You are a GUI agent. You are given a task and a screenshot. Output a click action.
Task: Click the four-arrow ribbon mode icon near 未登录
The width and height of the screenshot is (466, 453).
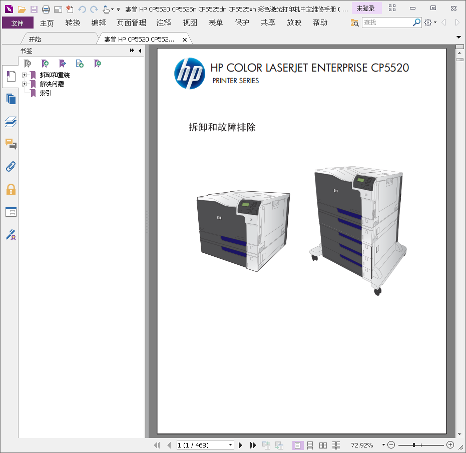(392, 8)
